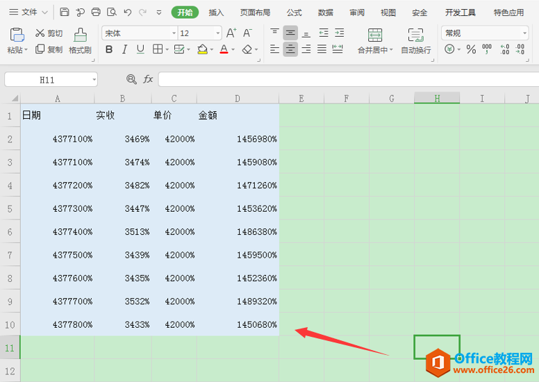Image resolution: width=539 pixels, height=382 pixels.
Task: Apply red font color A
Action: click(x=224, y=49)
